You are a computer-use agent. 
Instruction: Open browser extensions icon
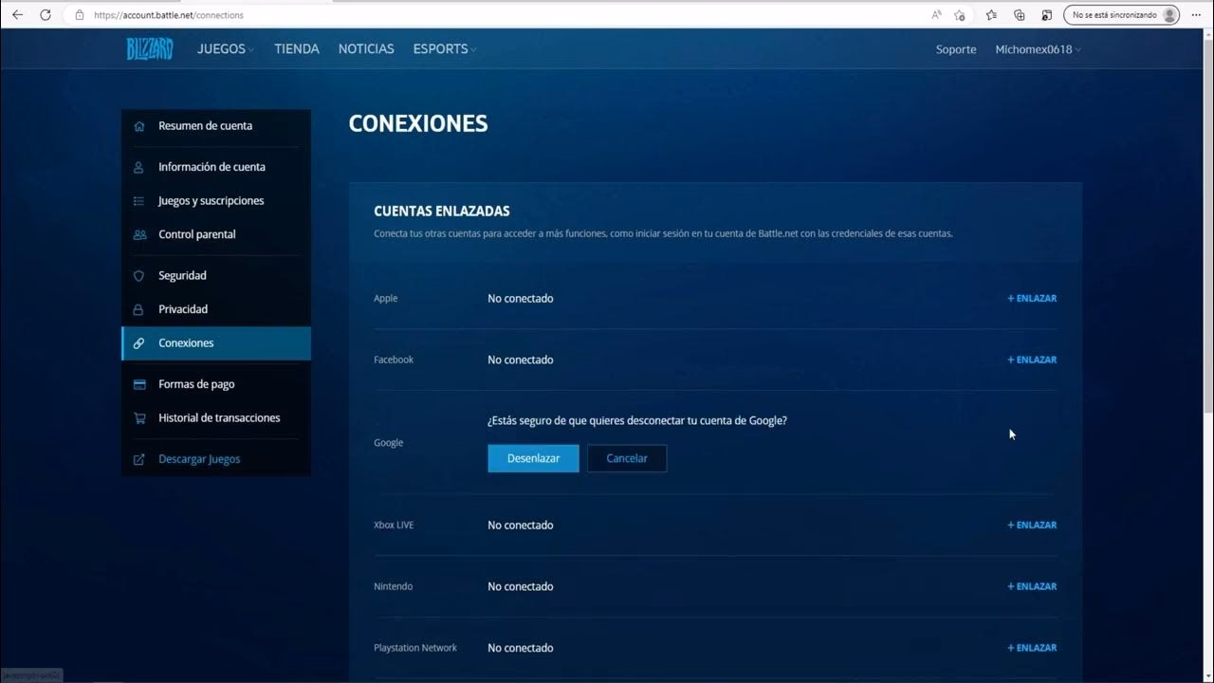point(1047,15)
